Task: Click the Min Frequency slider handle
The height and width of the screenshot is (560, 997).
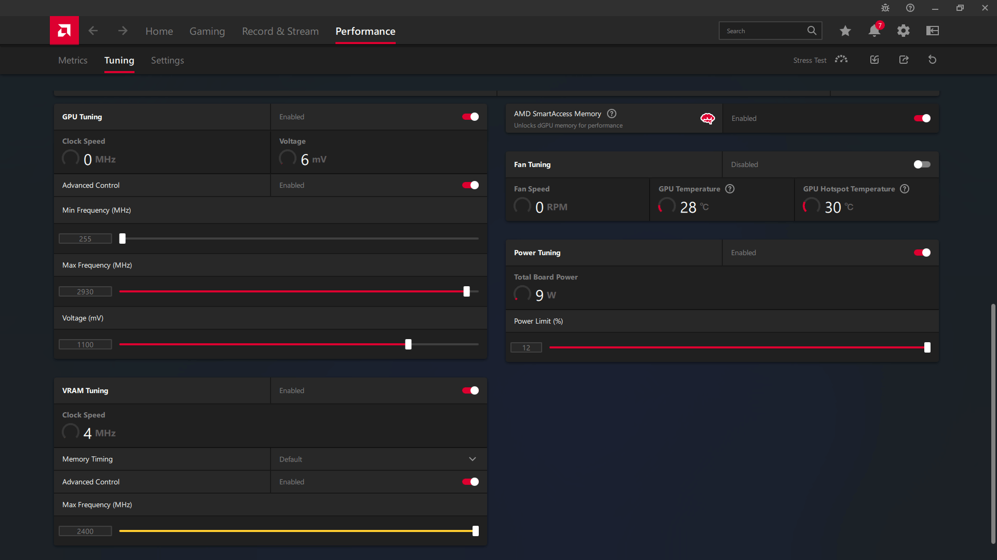Action: (x=123, y=239)
